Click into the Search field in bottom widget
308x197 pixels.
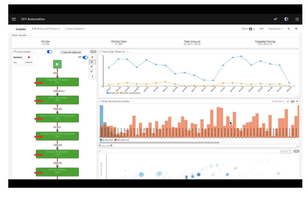pyautogui.click(x=286, y=151)
